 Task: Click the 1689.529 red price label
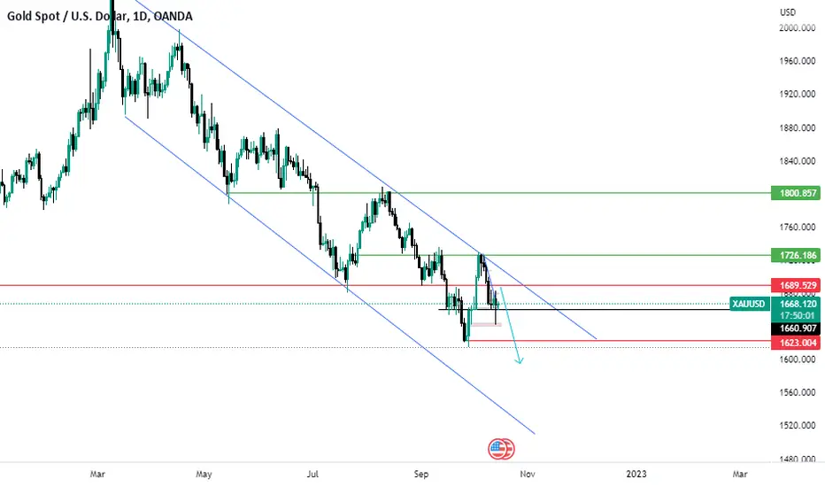(796, 285)
